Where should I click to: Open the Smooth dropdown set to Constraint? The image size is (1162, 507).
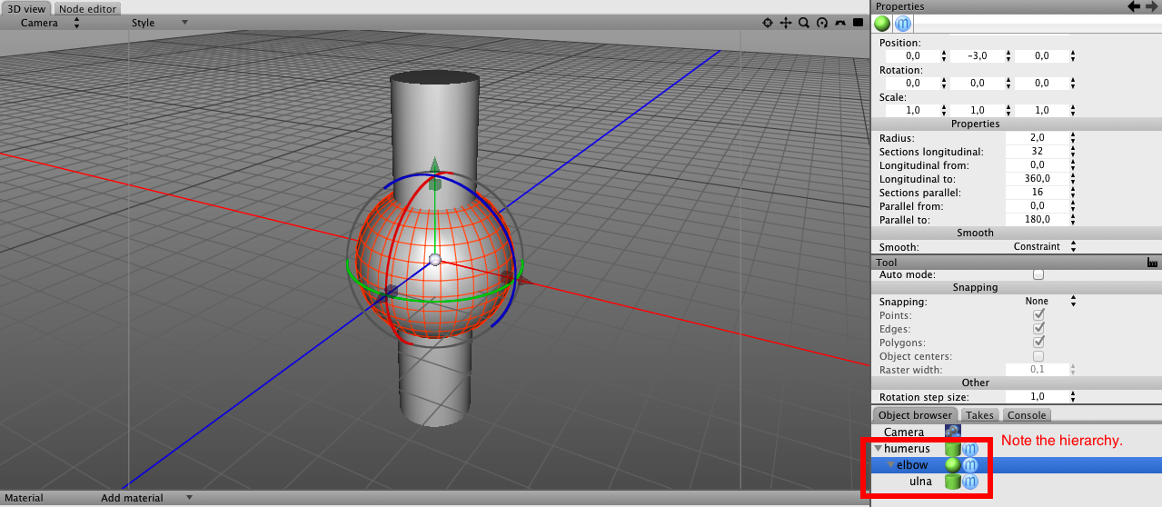pyautogui.click(x=1041, y=247)
